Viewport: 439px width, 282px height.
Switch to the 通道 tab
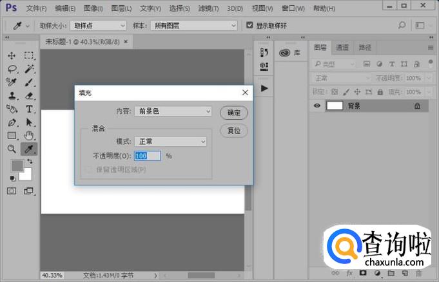342,47
